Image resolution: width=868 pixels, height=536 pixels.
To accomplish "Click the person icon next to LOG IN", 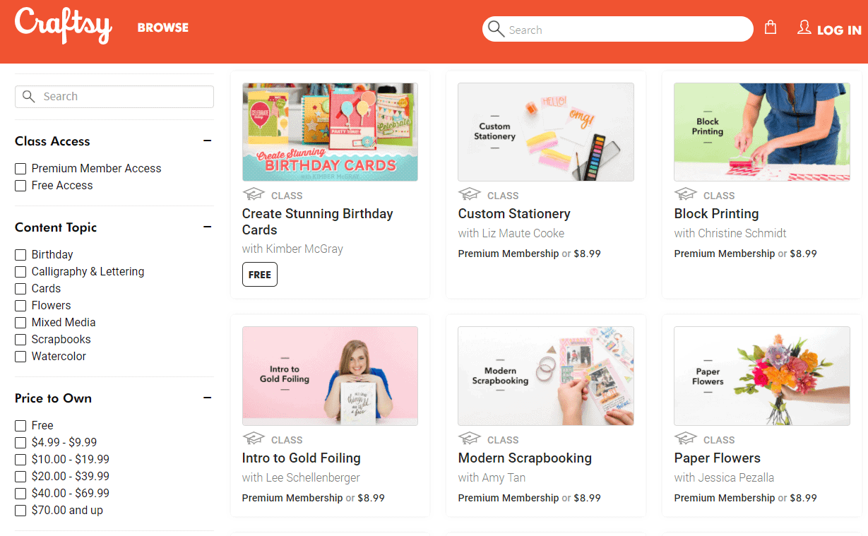I will pos(804,27).
